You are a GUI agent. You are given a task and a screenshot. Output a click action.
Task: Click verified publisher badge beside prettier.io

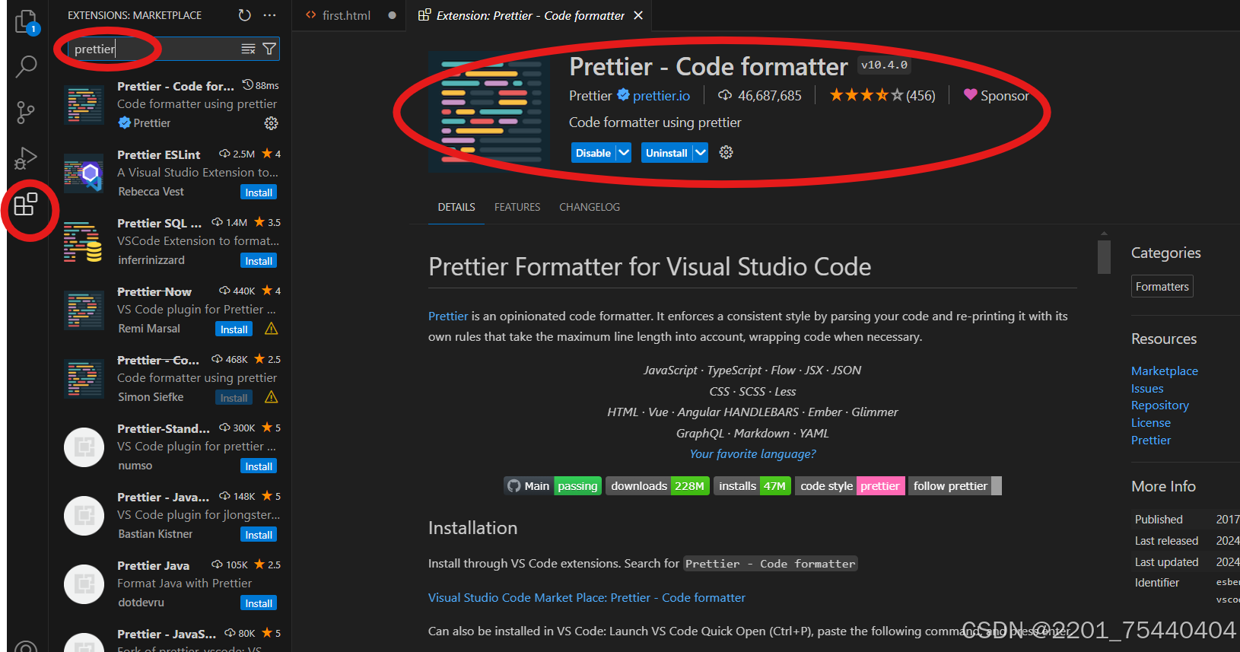click(623, 95)
